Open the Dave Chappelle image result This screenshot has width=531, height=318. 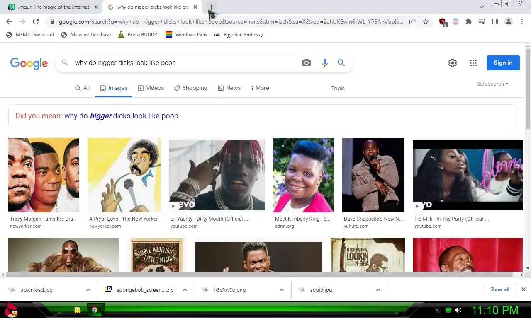pyautogui.click(x=373, y=175)
